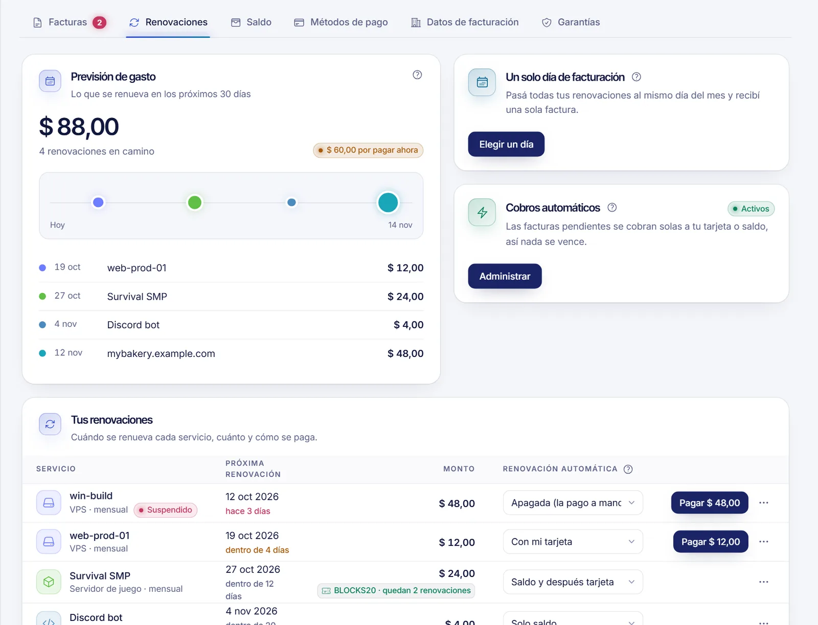Click refresh icon beside Tus renovaciones

(x=50, y=424)
